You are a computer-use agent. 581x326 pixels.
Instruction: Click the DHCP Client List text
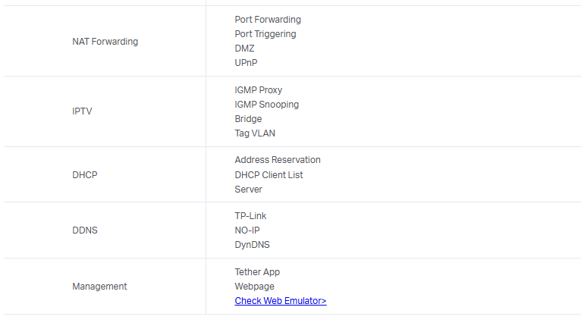(x=269, y=175)
